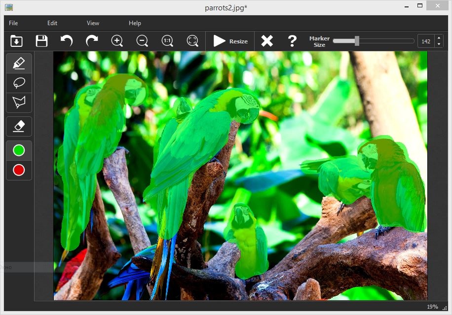Clear all marks with the X button
452x315 pixels.
point(267,41)
